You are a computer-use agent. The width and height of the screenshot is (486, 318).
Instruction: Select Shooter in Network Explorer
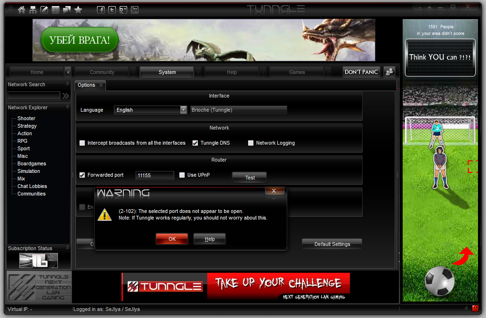(26, 118)
